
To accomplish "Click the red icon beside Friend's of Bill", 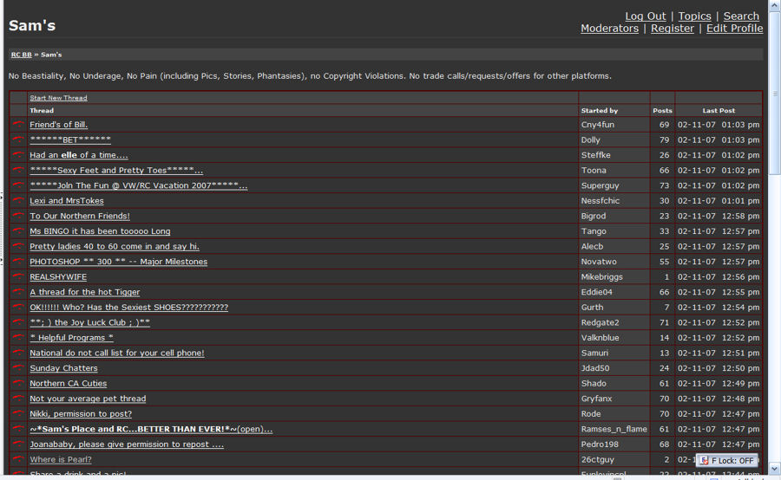I will tap(18, 125).
